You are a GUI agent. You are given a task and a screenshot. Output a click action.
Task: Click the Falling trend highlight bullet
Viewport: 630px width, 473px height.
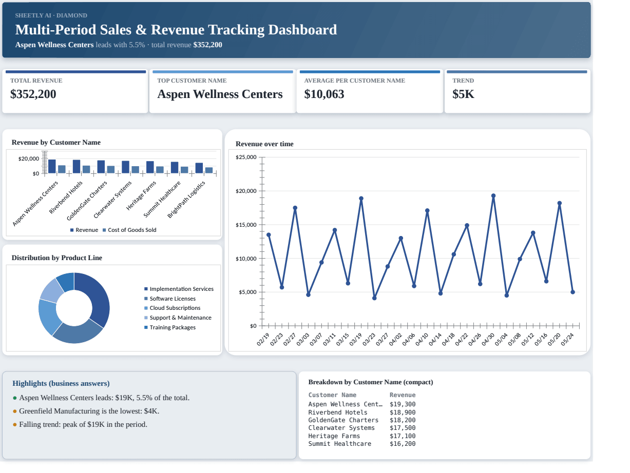pos(83,425)
